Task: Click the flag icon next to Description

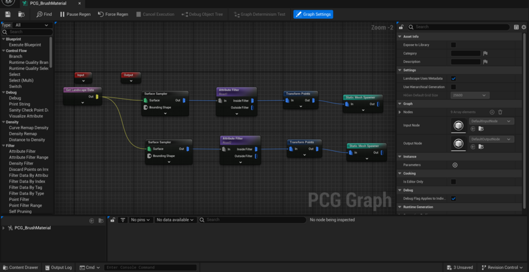Action: (x=485, y=62)
